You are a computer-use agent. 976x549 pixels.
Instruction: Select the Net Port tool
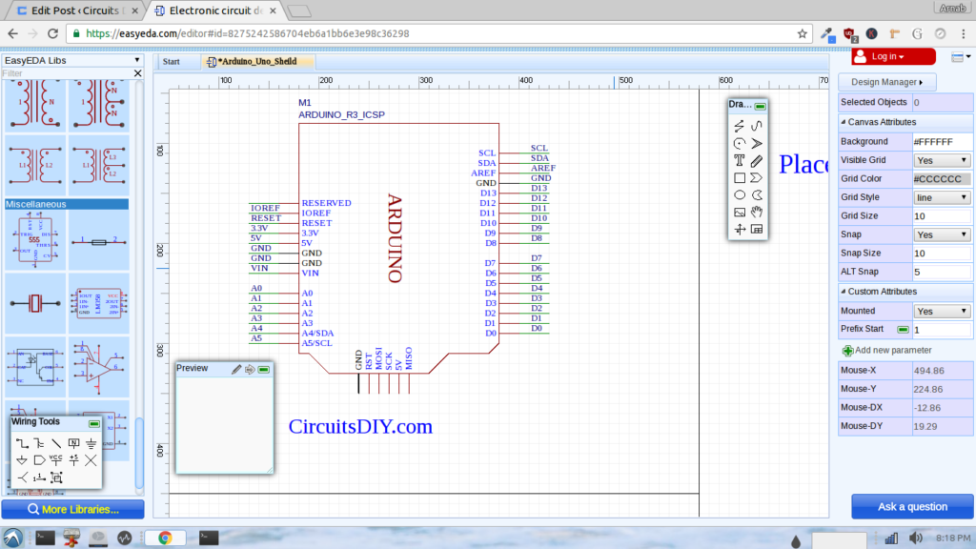[39, 460]
